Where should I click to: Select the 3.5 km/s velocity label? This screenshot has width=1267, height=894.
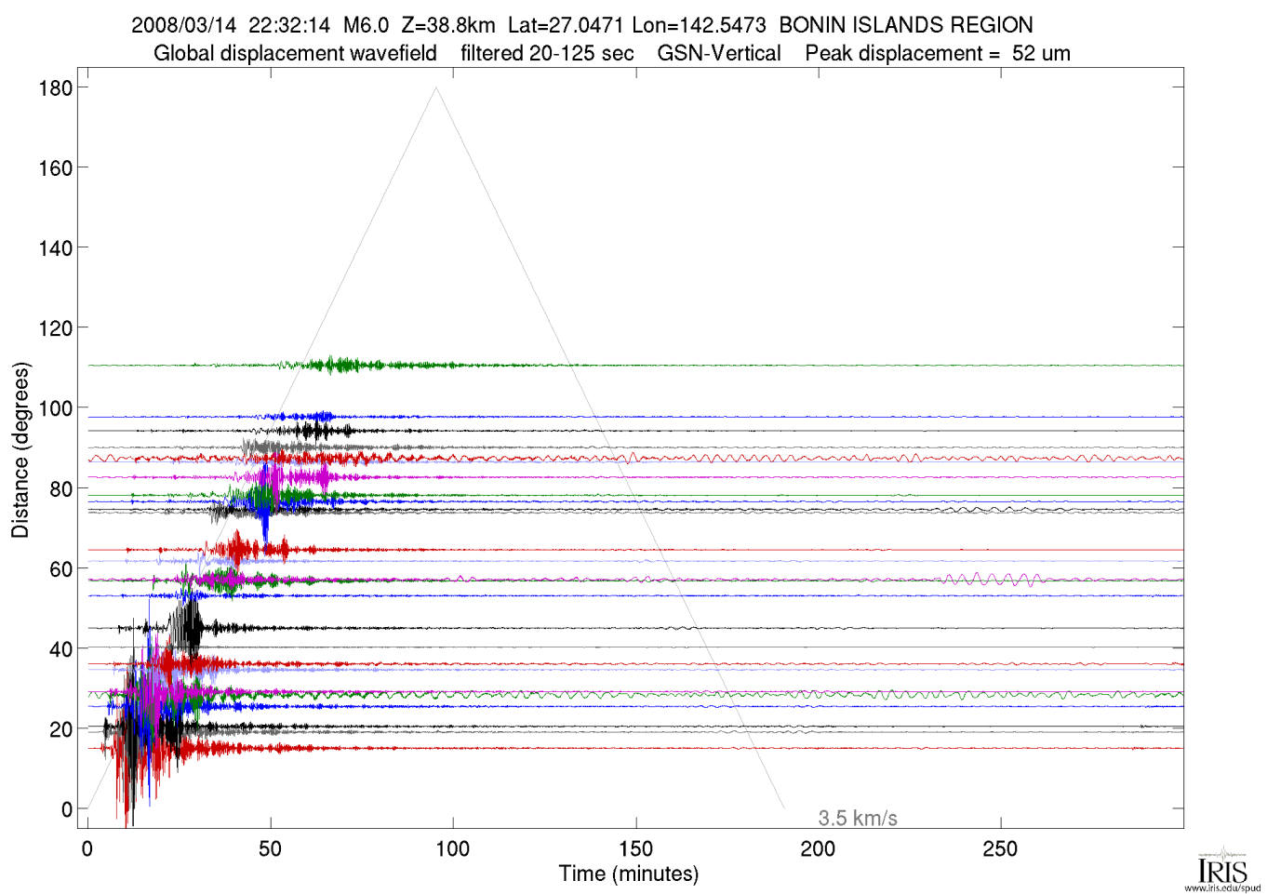[x=857, y=818]
